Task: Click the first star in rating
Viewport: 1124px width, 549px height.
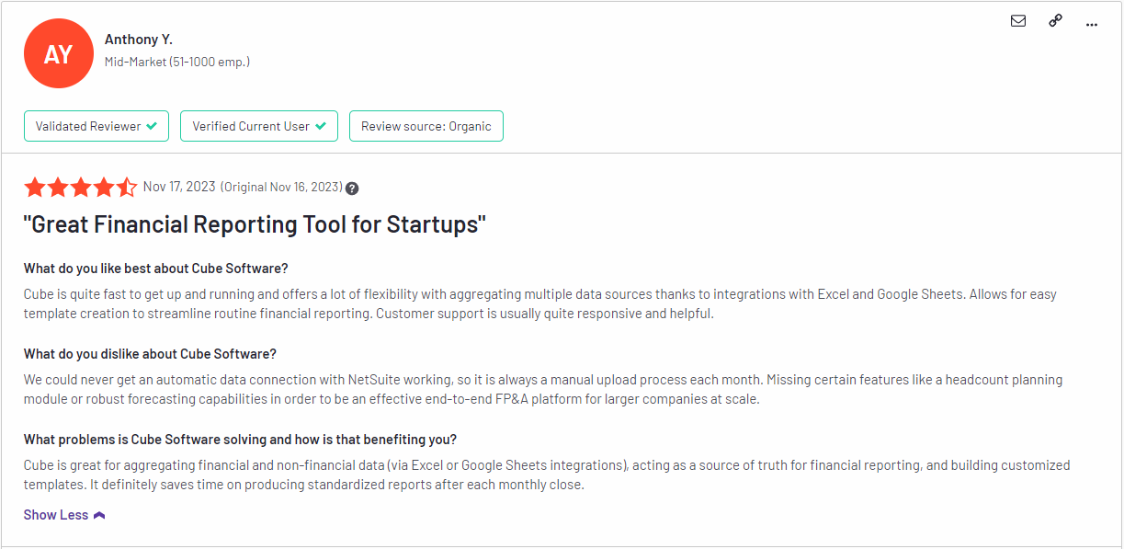Action: coord(35,188)
